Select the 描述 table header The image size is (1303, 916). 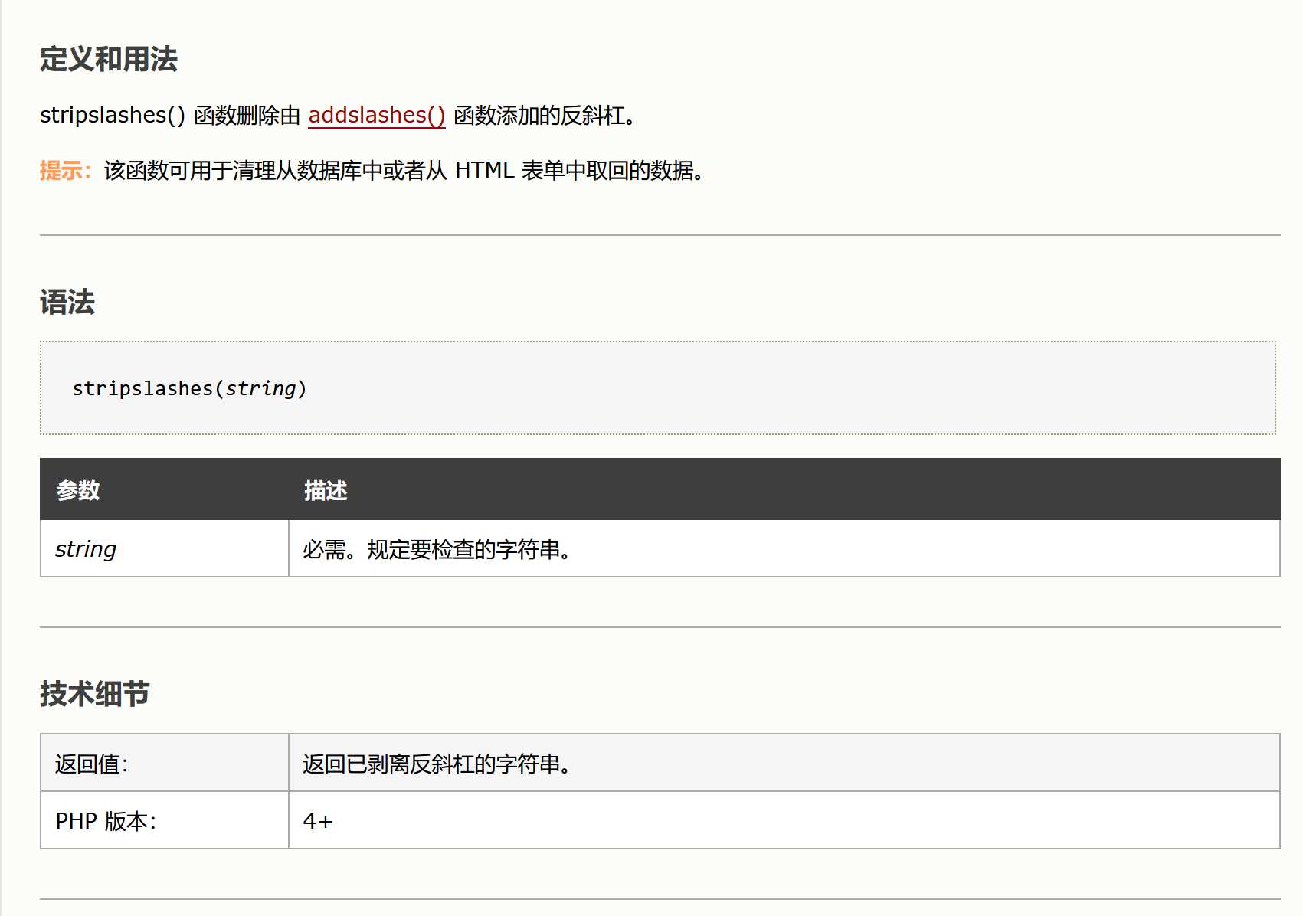[x=784, y=490]
